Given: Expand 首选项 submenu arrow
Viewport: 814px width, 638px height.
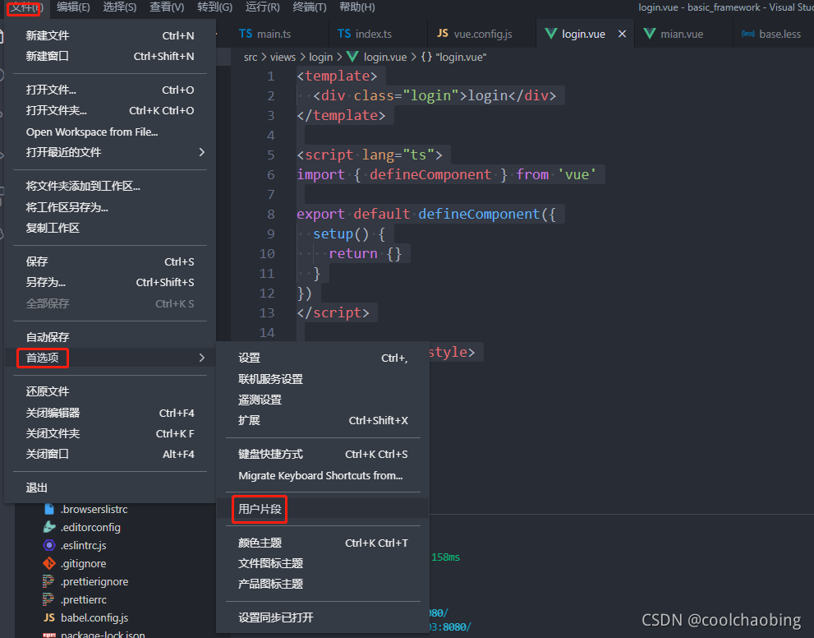Looking at the screenshot, I should (x=202, y=358).
